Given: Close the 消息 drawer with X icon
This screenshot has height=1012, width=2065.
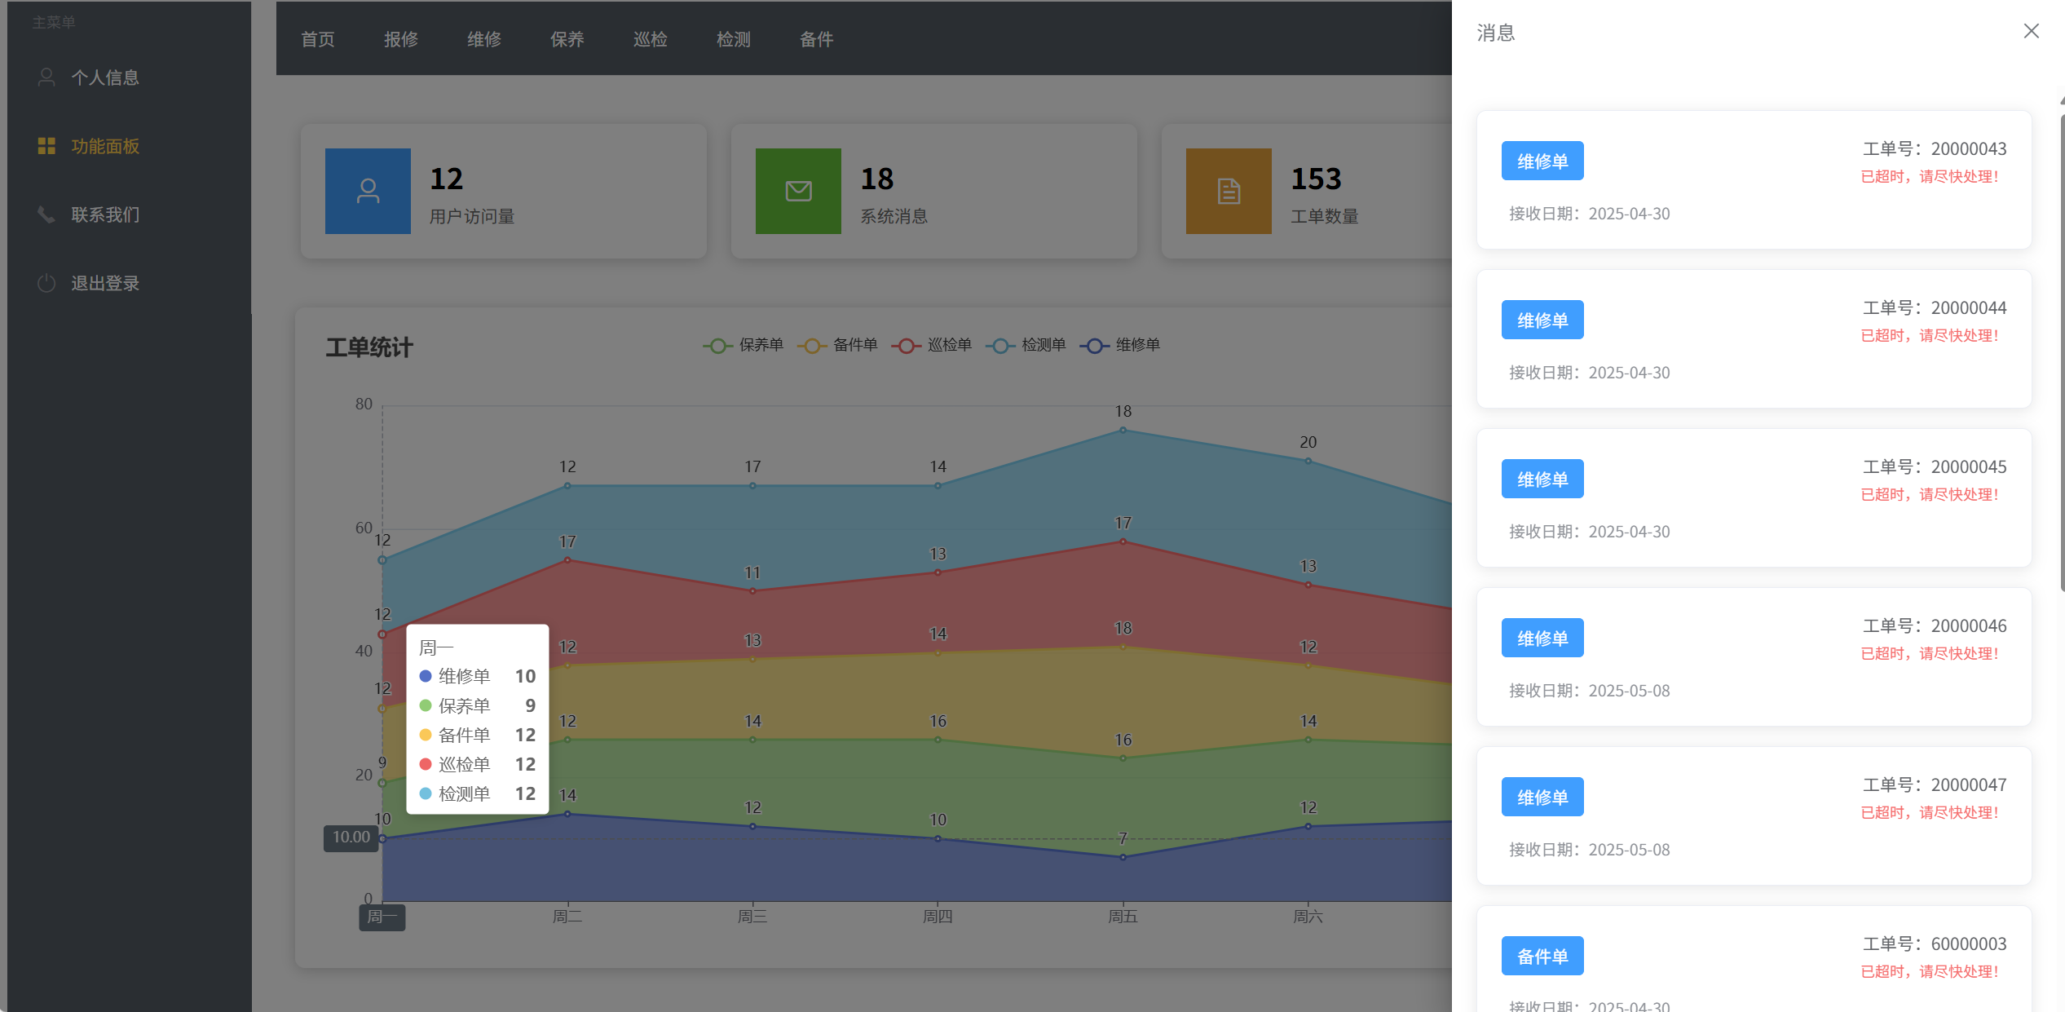Looking at the screenshot, I should pos(2031,31).
